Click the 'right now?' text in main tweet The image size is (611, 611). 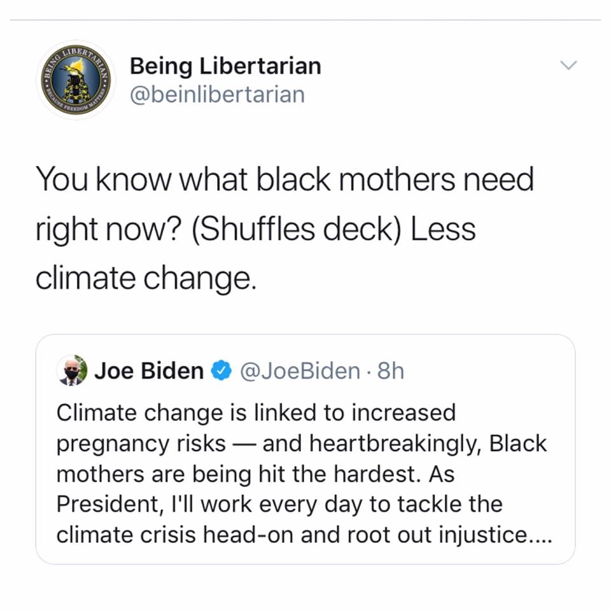109,230
